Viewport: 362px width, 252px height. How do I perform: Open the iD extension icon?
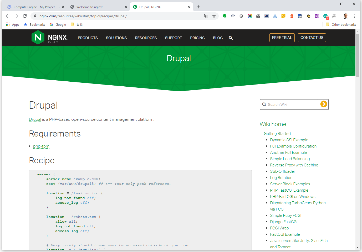[267, 16]
